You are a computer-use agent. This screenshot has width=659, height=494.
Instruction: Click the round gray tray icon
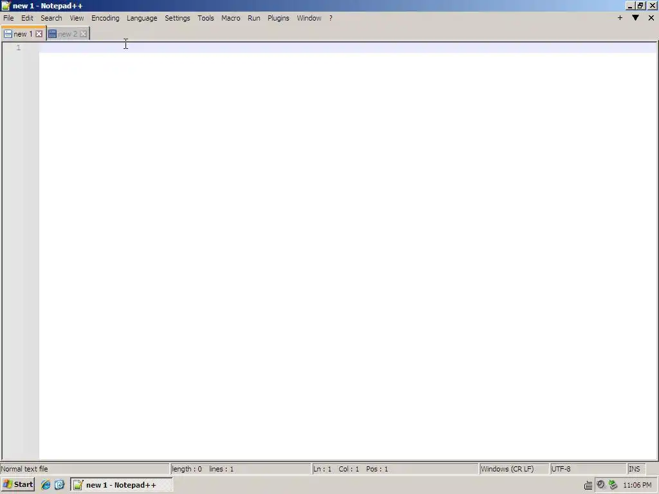coord(601,485)
